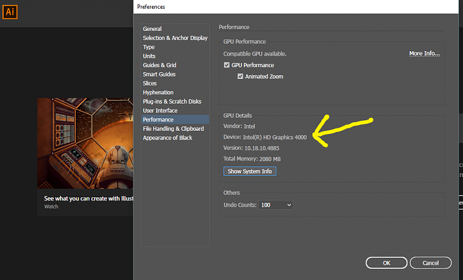463x280 pixels.
Task: Click the 'Compatible GPU available.' text
Action: (x=255, y=54)
